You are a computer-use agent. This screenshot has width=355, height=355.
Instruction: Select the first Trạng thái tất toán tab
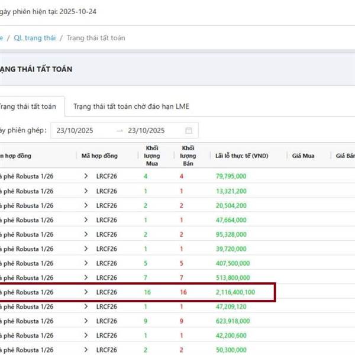click(28, 106)
